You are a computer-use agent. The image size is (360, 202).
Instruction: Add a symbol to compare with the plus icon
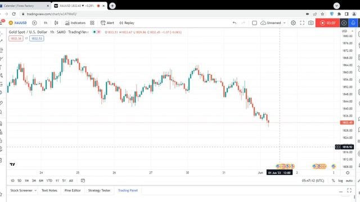(x=34, y=23)
